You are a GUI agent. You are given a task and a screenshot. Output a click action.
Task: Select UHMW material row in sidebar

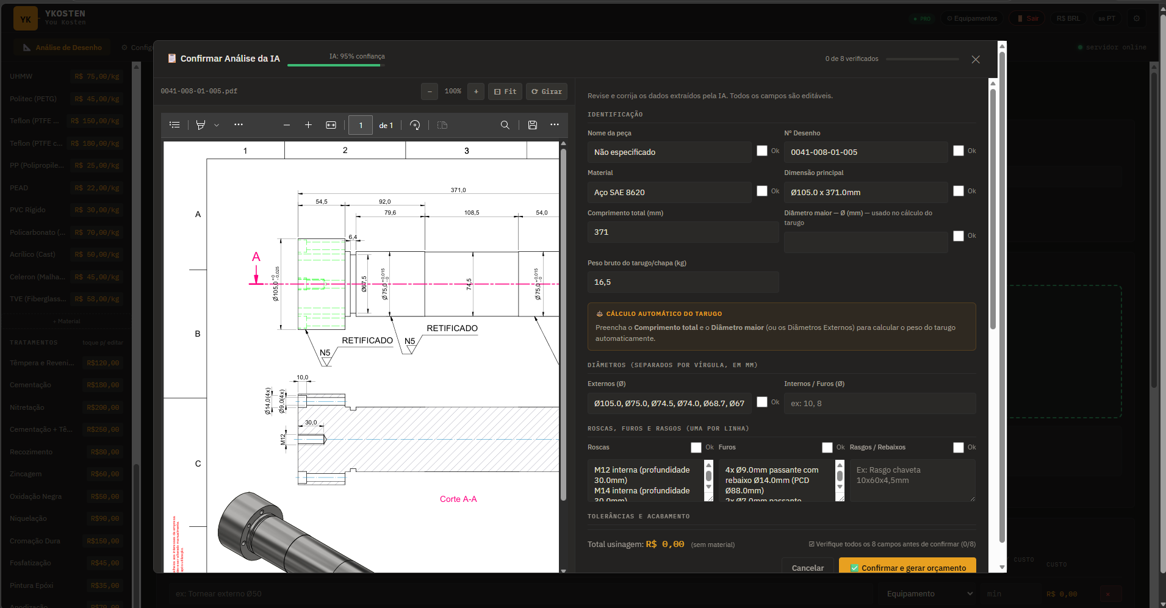pos(66,76)
